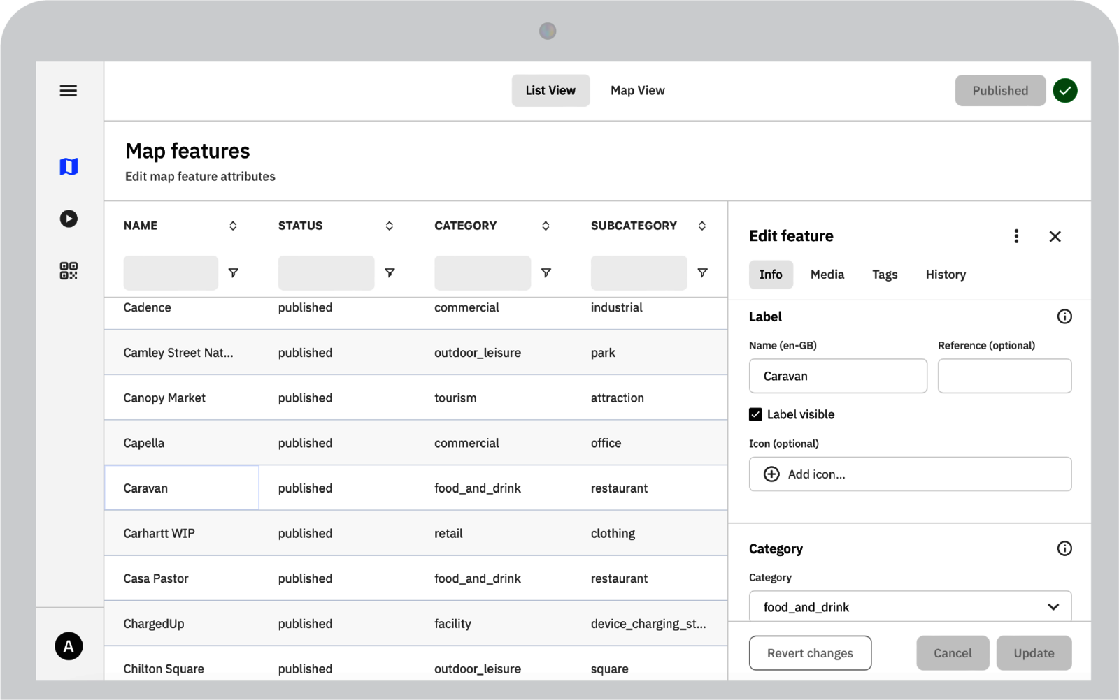Focus the STATUS filter input
Viewport: 1119px width, 700px height.
click(326, 272)
